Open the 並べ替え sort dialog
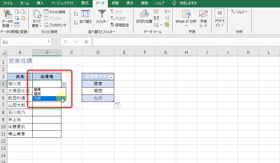 coord(85,17)
